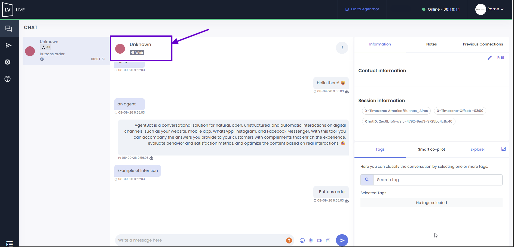Expand the sidebar menu at bottom
The image size is (514, 247).
coord(10,244)
